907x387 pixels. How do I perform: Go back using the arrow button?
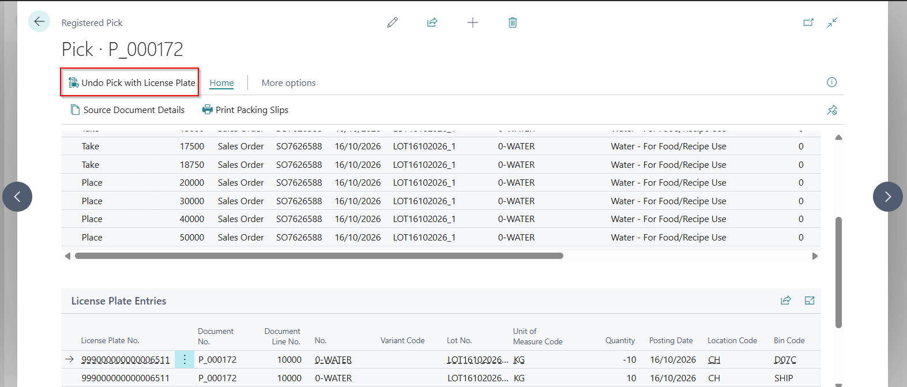[x=39, y=22]
